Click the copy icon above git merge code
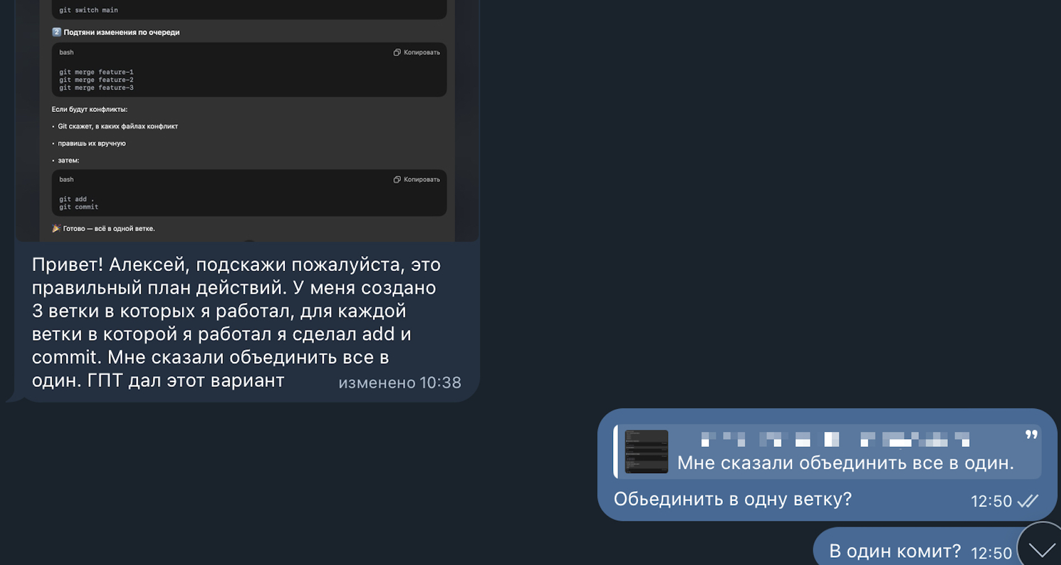This screenshot has height=565, width=1061. pos(397,52)
